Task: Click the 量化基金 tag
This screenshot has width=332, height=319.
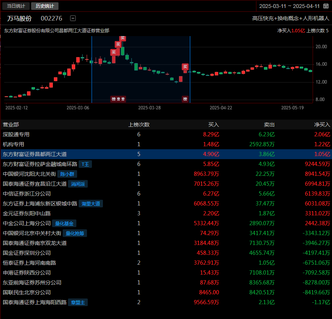Action: pyautogui.click(x=64, y=223)
